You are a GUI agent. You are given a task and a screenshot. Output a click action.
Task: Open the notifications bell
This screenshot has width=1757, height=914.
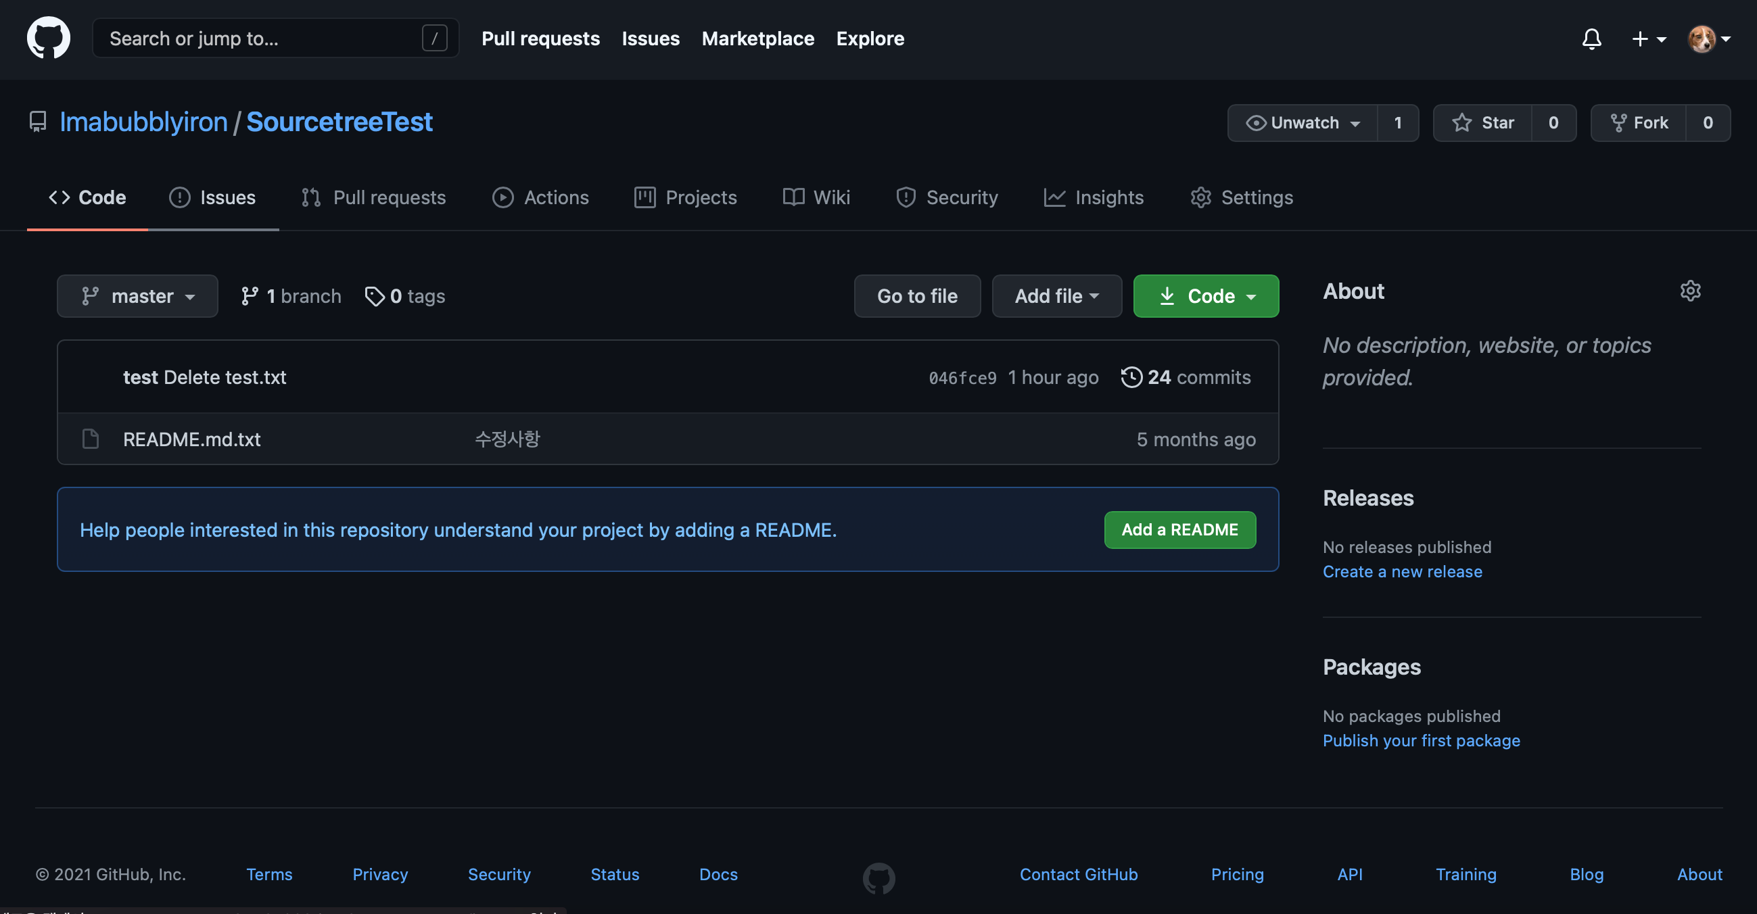click(x=1591, y=39)
